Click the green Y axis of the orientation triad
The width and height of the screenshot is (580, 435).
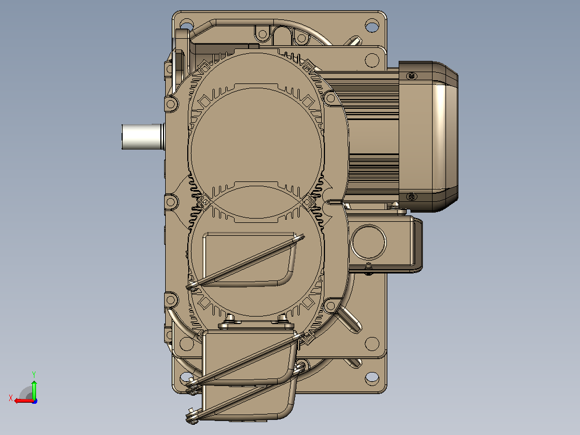pos(34,389)
